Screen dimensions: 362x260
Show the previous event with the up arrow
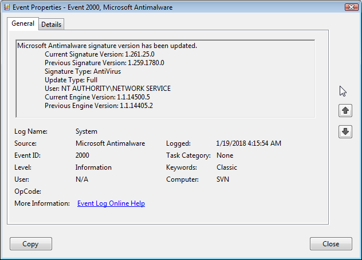345,111
